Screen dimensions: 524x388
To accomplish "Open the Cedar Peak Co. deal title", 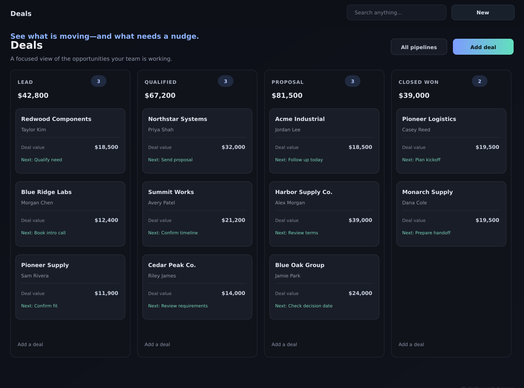I will point(172,265).
